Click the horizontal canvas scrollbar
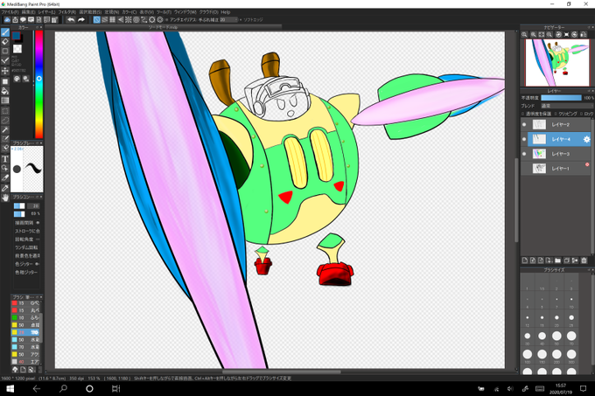The width and height of the screenshot is (595, 396). pos(281,372)
